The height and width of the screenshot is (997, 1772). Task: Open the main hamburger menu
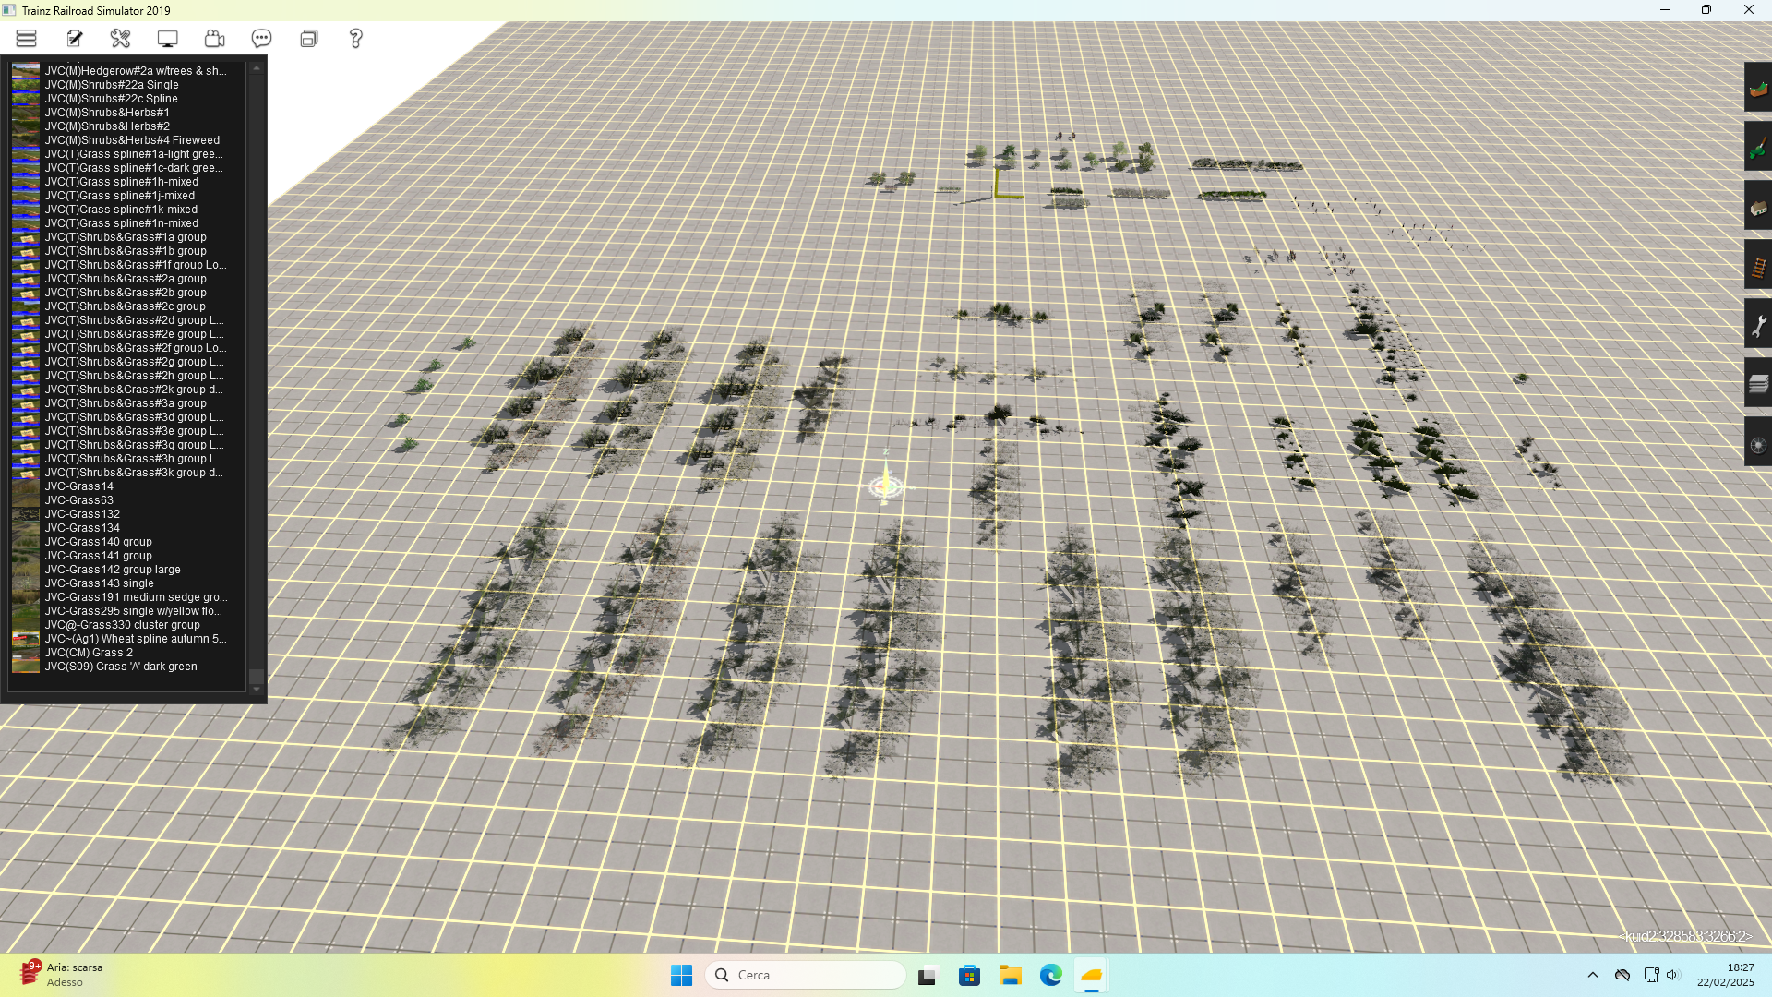[x=26, y=39]
